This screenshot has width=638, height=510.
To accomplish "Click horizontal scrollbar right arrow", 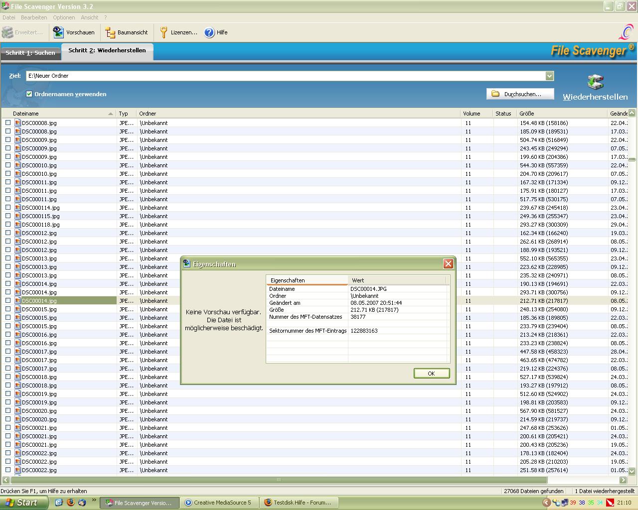I will [x=623, y=480].
